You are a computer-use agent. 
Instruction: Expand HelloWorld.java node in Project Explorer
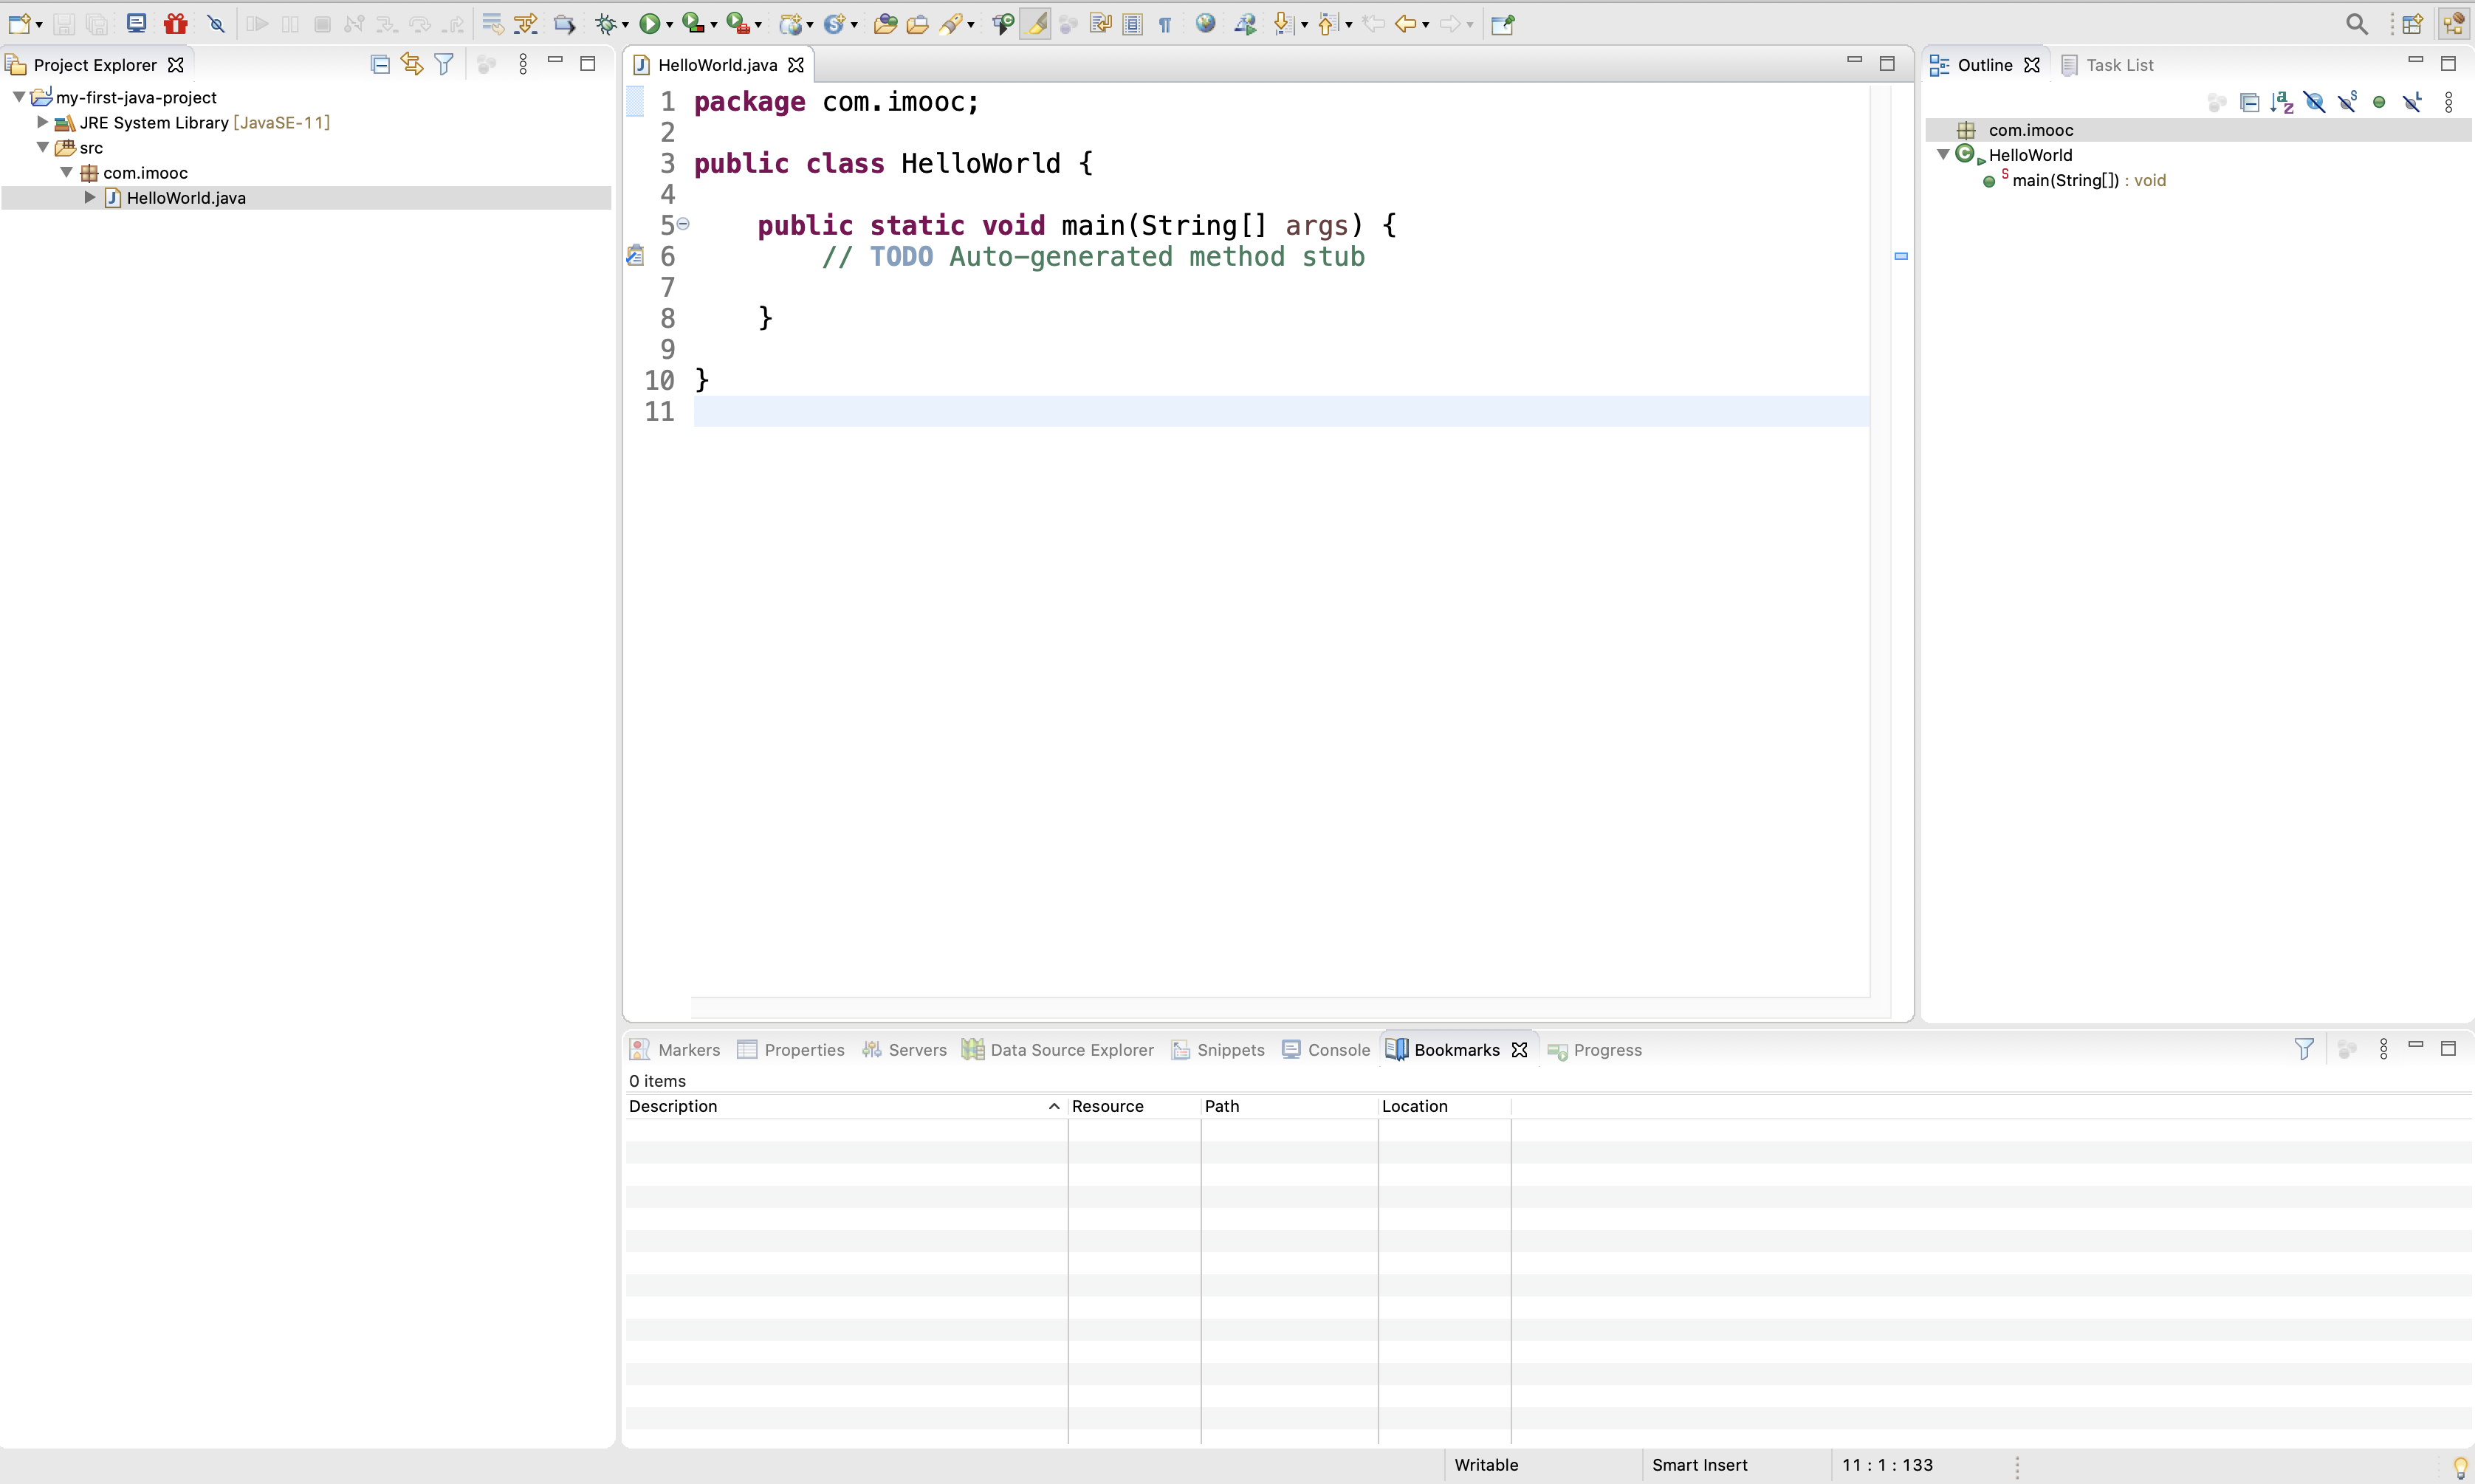click(x=90, y=197)
